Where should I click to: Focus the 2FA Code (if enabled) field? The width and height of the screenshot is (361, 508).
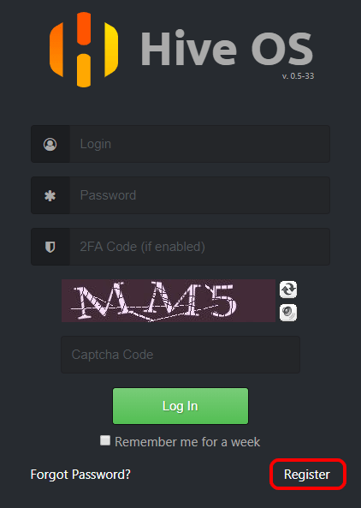pos(200,247)
